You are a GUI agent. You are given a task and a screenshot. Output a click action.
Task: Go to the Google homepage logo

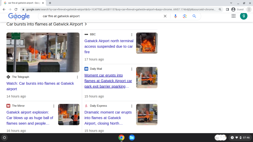19,16
